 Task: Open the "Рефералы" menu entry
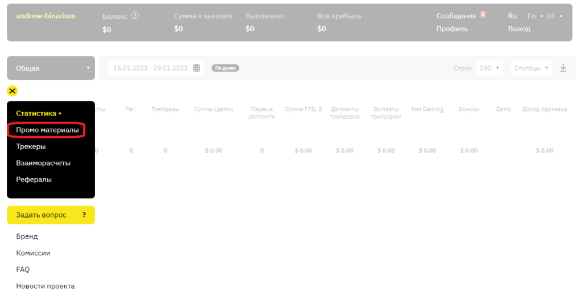tap(34, 179)
